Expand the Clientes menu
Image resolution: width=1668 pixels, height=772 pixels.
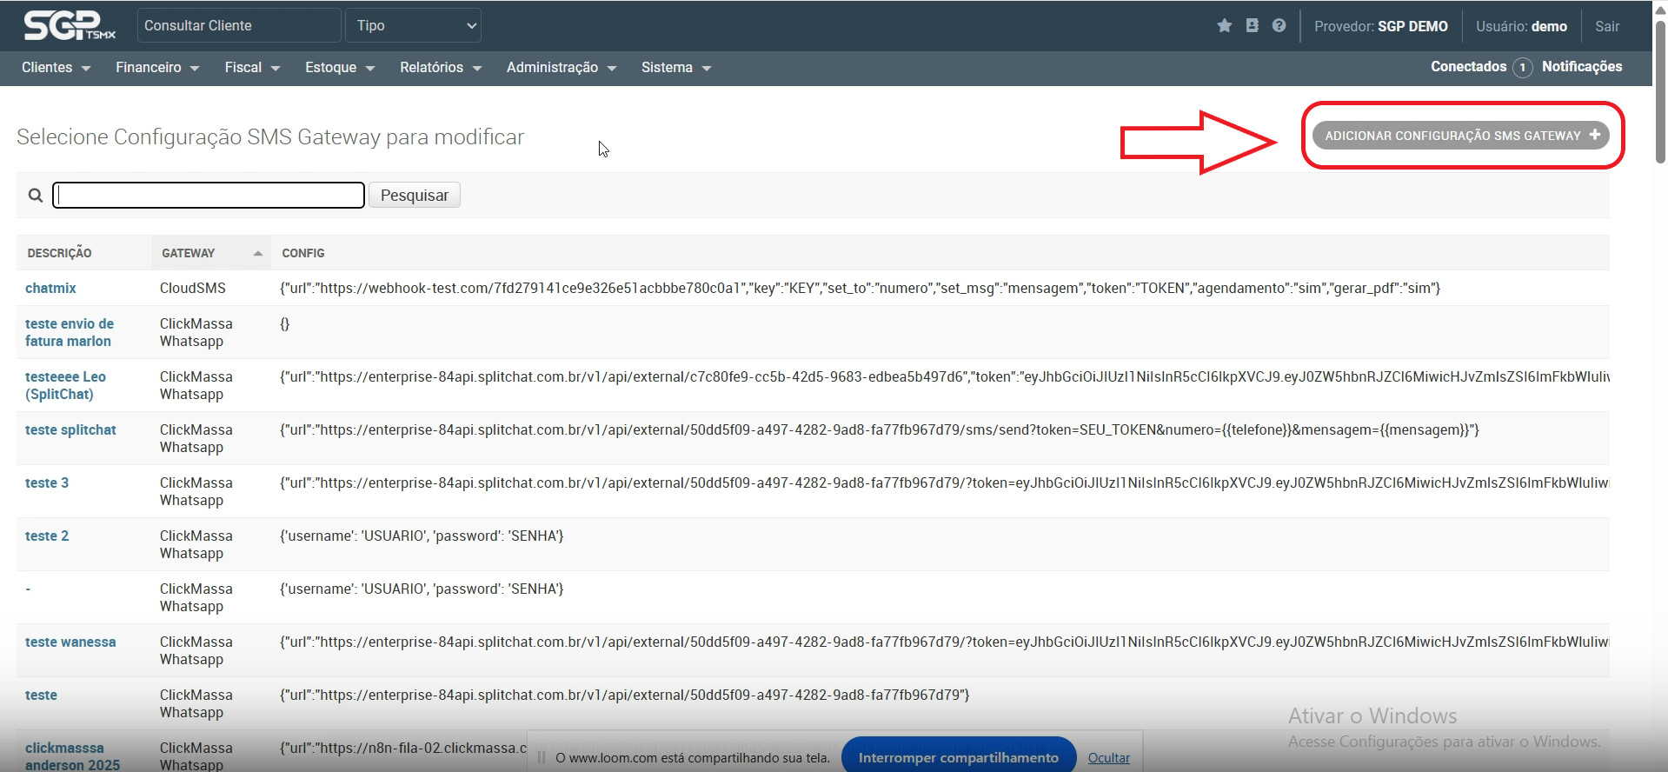click(56, 68)
